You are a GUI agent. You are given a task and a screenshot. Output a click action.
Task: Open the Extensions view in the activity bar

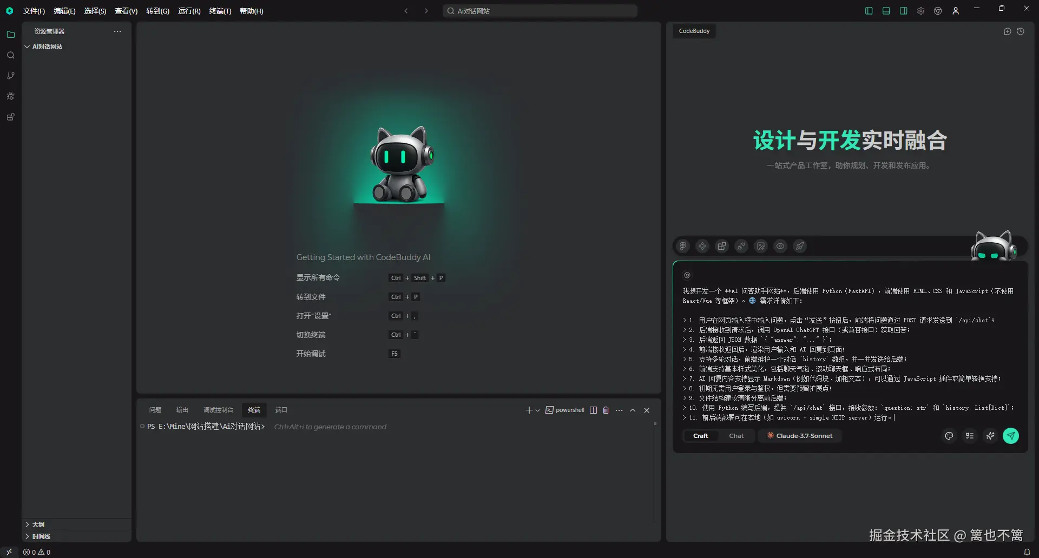[10, 117]
